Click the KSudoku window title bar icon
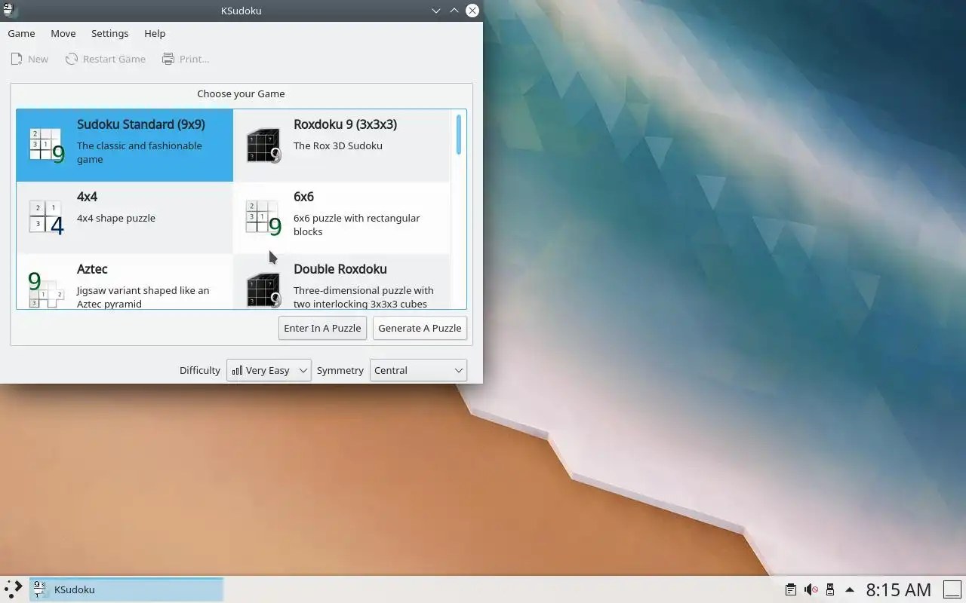 (x=8, y=11)
